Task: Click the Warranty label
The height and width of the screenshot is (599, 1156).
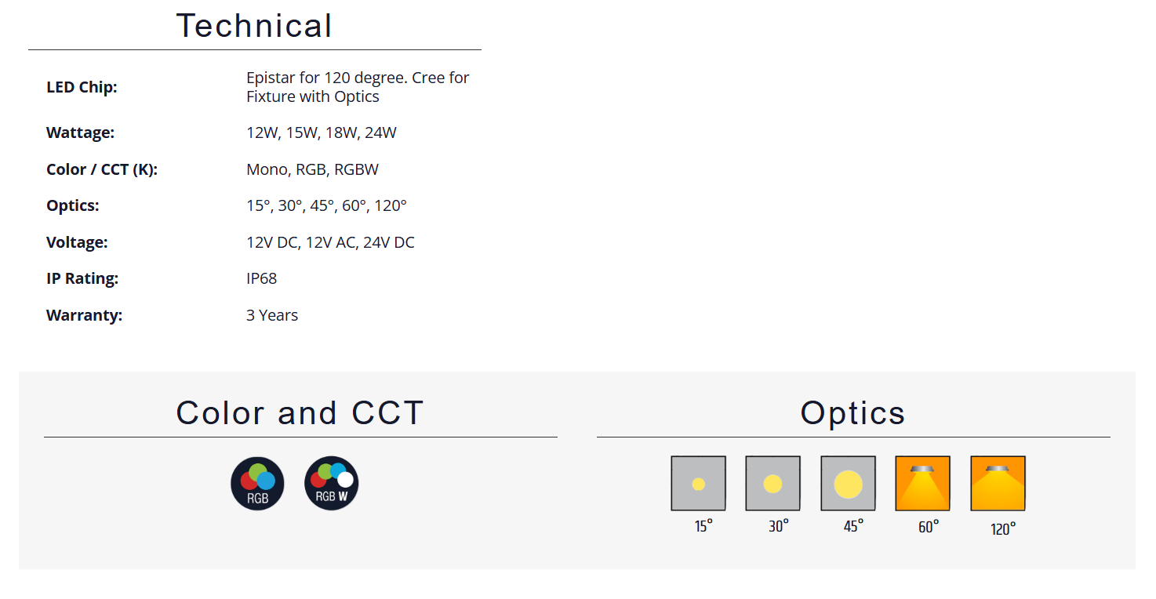Action: click(84, 315)
